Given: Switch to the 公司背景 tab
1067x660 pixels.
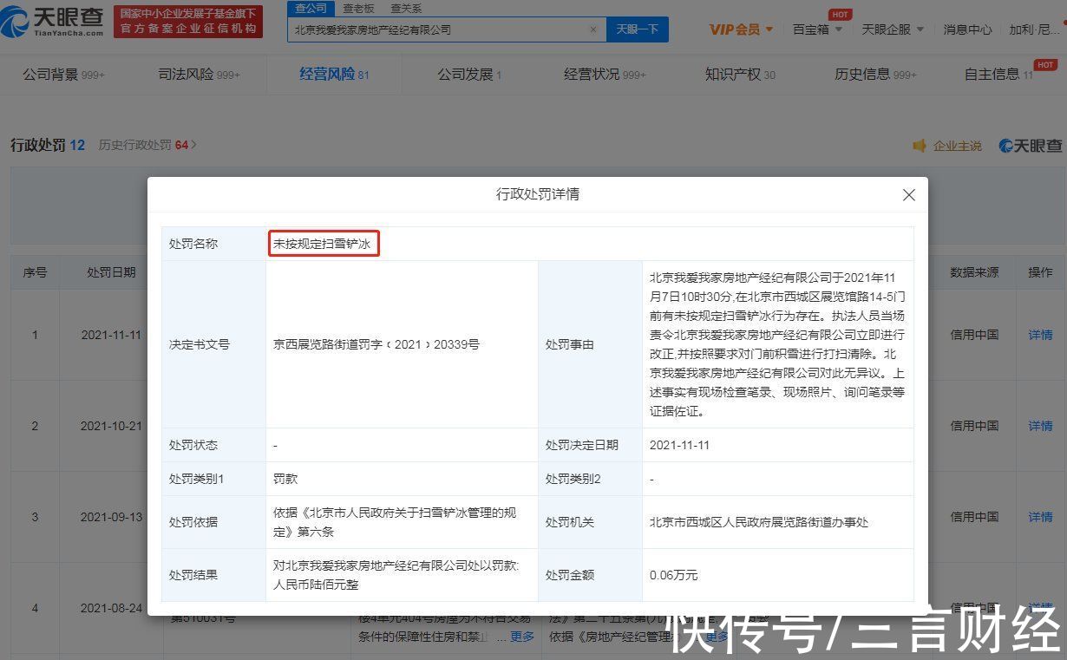Looking at the screenshot, I should tap(63, 75).
